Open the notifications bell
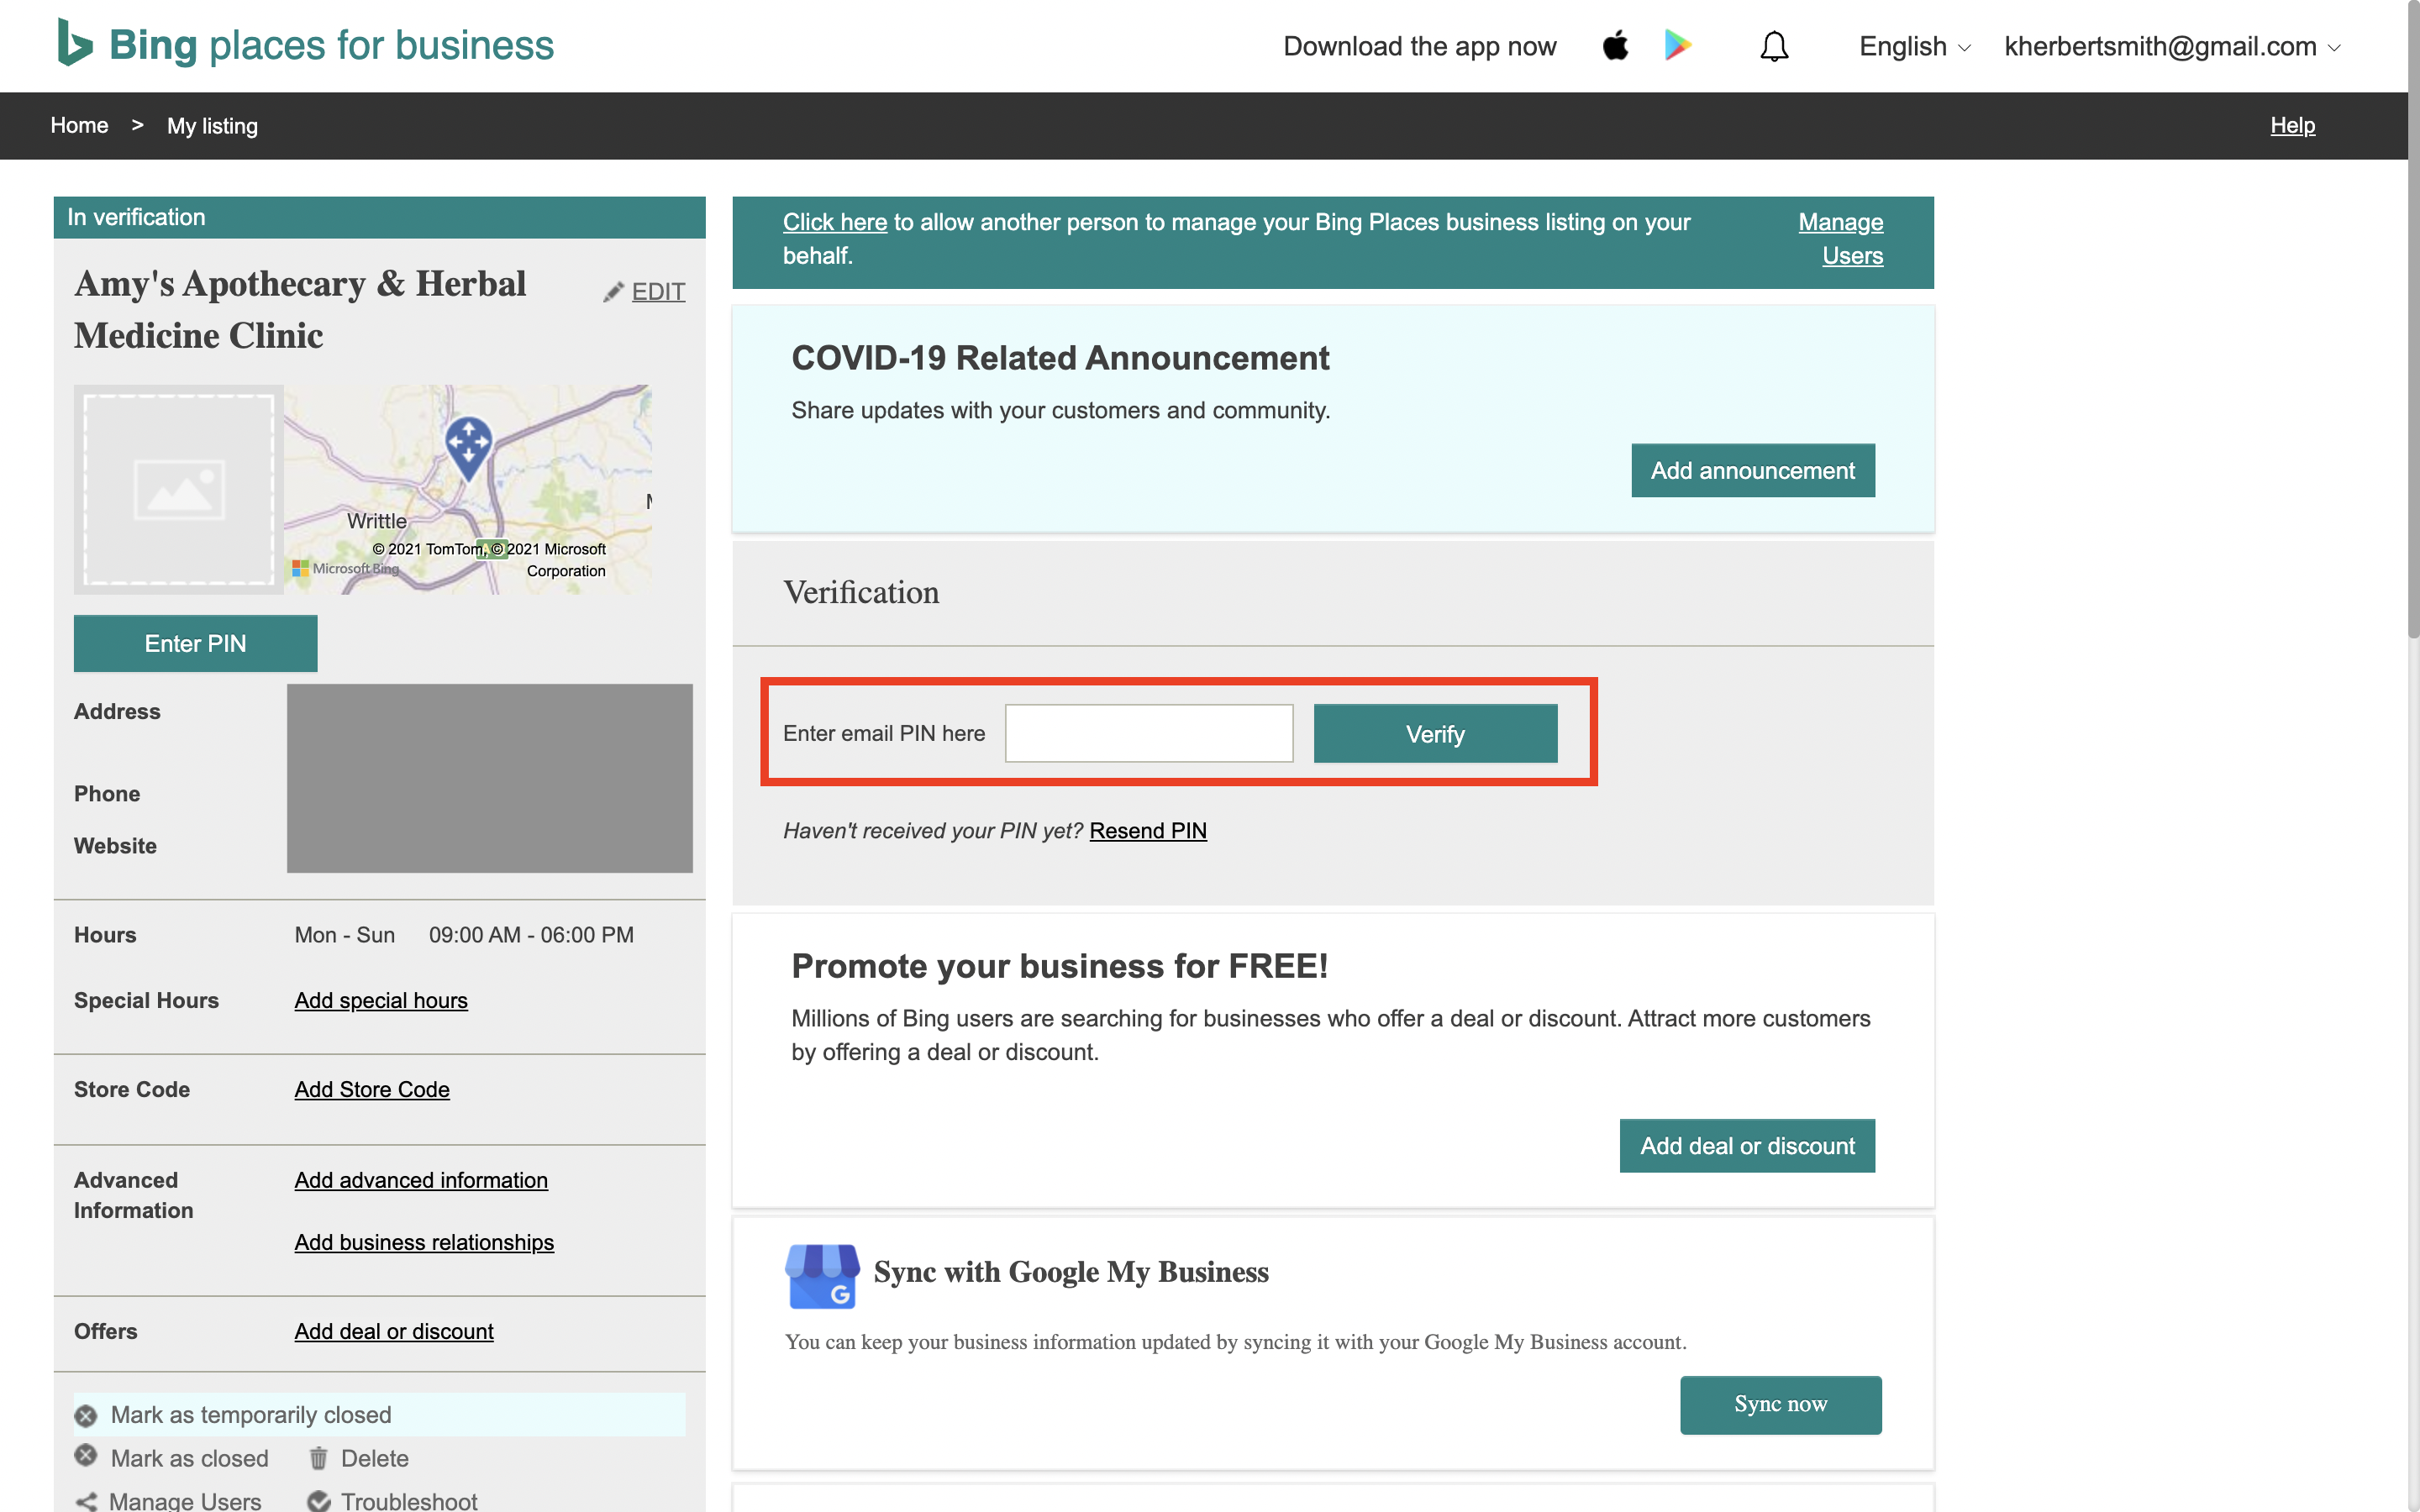Image resolution: width=2420 pixels, height=1512 pixels. tap(1774, 46)
